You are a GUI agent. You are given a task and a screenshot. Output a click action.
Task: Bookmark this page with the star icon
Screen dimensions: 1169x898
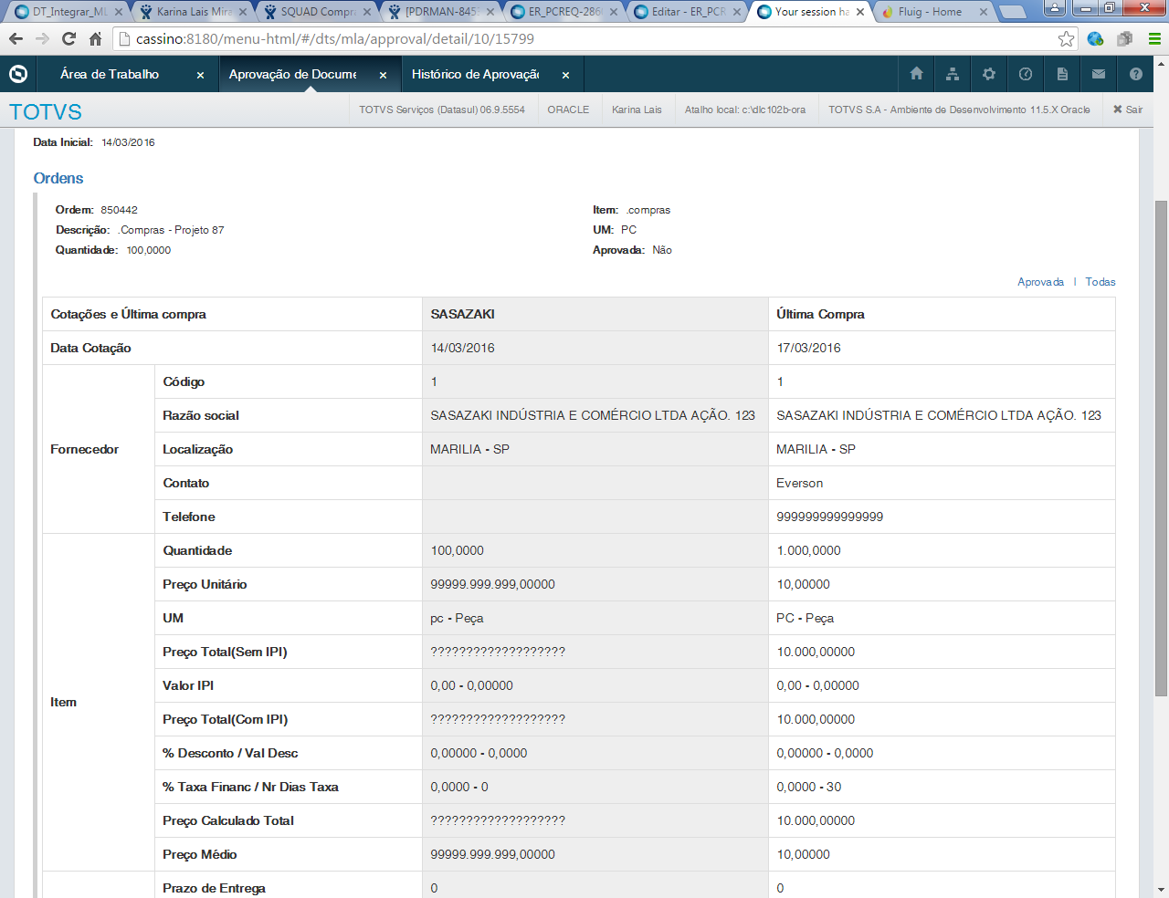coord(1066,38)
